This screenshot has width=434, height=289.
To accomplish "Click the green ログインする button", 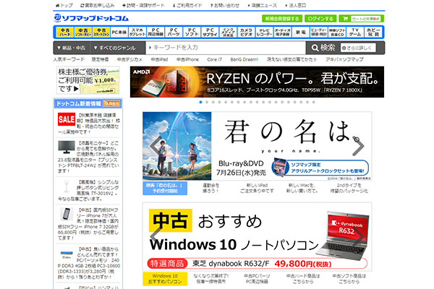I will tap(320, 19).
